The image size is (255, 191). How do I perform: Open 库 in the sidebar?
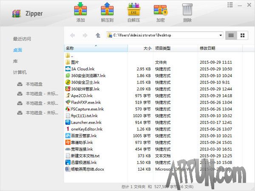(x=15, y=61)
